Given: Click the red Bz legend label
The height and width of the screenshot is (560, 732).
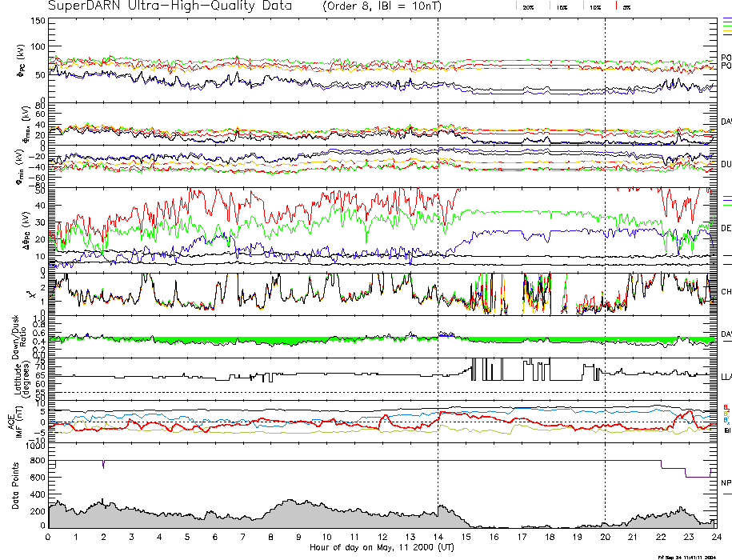Looking at the screenshot, I should click(726, 406).
